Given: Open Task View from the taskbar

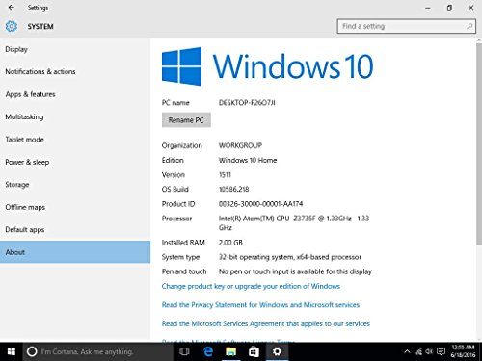Looking at the screenshot, I should tap(184, 351).
